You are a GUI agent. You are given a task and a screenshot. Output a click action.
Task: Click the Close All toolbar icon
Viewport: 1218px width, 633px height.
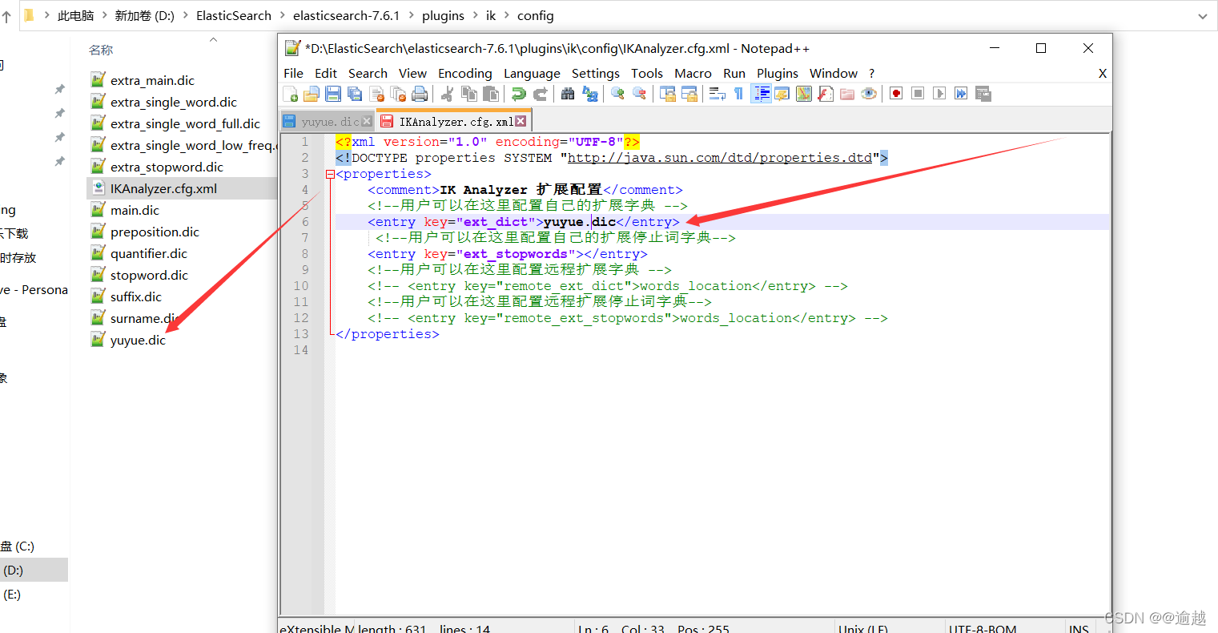point(398,94)
